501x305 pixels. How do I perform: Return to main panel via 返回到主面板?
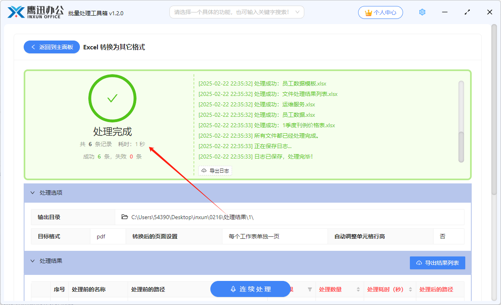(x=52, y=47)
